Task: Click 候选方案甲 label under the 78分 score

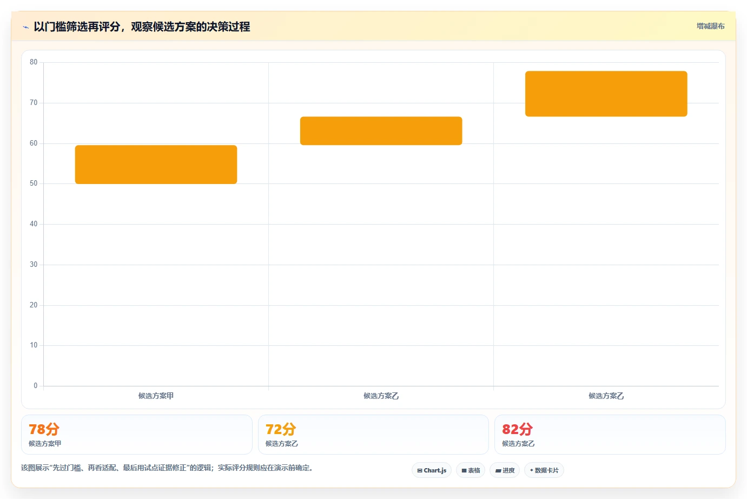Action: [x=45, y=444]
